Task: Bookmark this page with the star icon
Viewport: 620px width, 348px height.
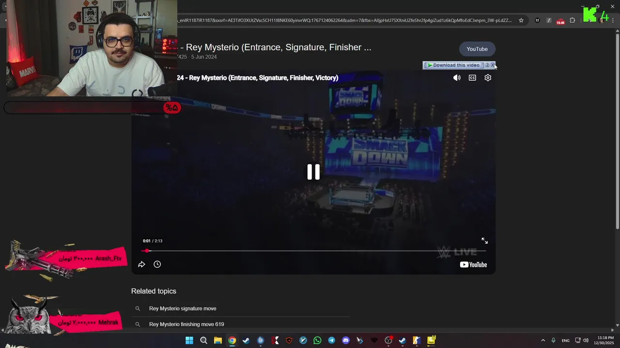Action: (521, 20)
